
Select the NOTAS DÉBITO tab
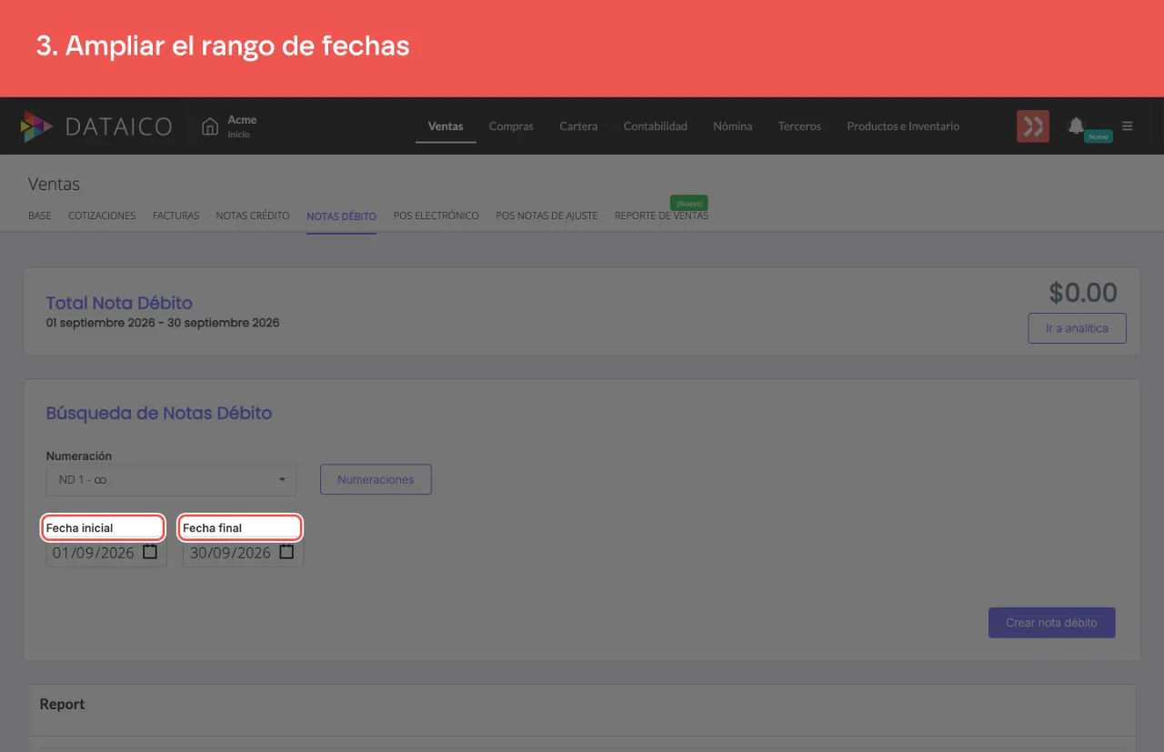click(x=342, y=216)
